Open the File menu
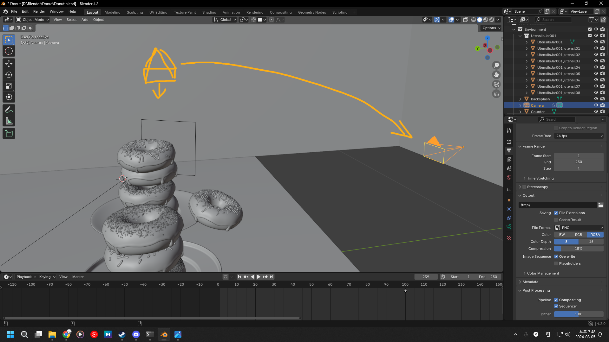Screen dimensions: 609x342 coord(14,11)
